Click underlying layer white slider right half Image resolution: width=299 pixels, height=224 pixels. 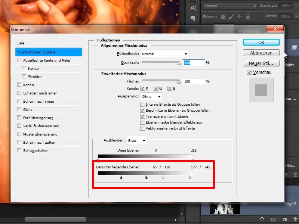click(x=190, y=178)
